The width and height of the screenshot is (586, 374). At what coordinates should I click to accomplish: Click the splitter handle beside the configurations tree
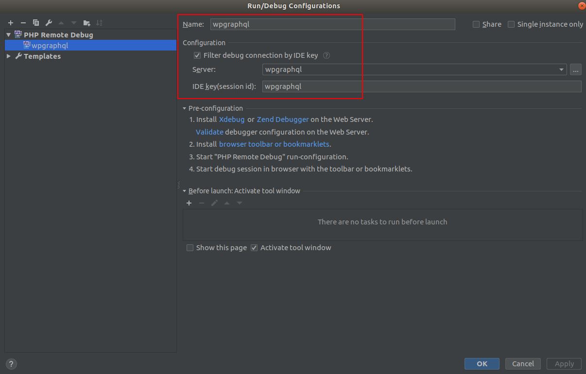tap(178, 185)
